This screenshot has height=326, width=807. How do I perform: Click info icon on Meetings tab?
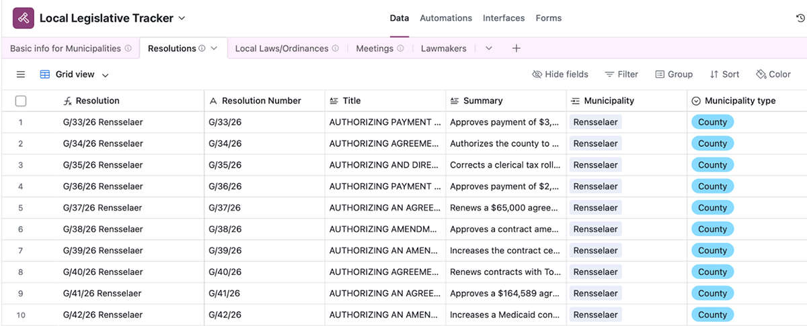[400, 48]
